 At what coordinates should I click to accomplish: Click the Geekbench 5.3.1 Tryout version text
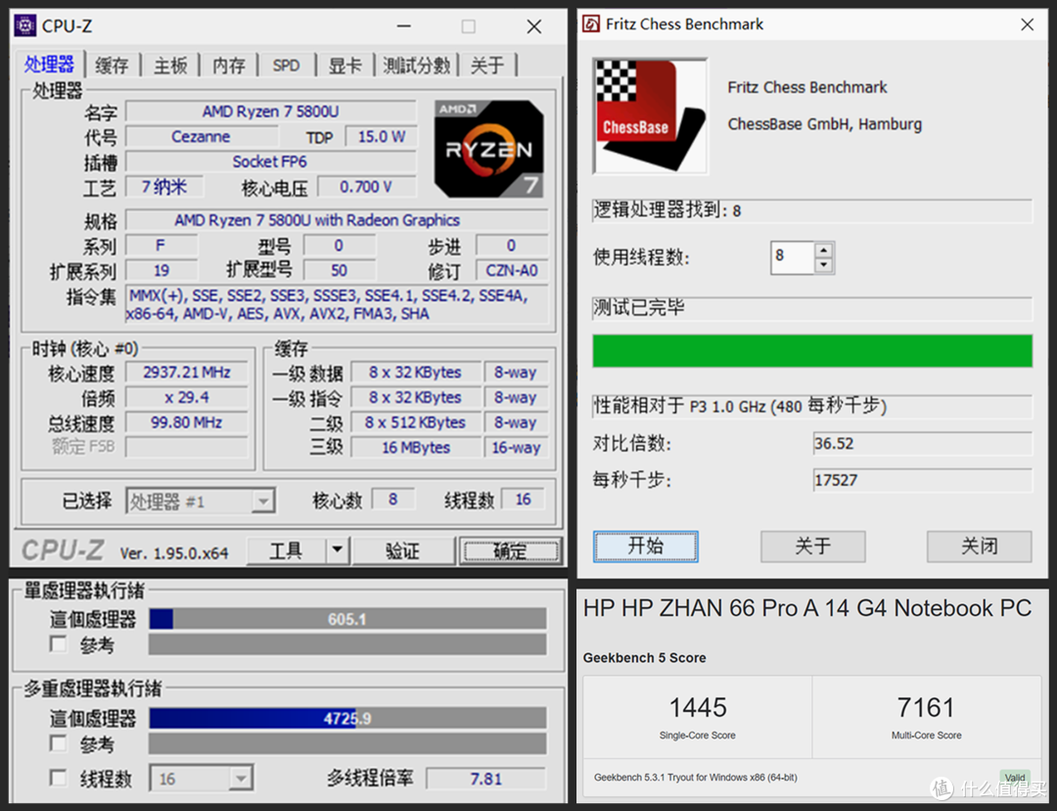(695, 778)
